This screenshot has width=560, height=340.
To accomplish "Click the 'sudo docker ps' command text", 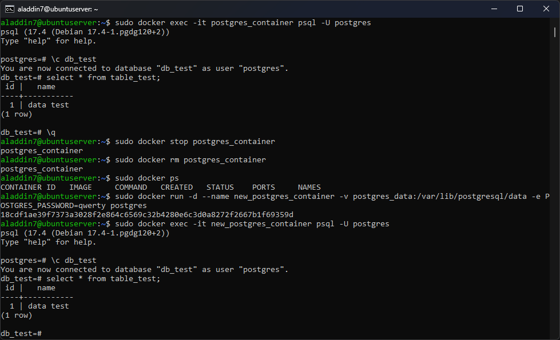I will point(147,178).
